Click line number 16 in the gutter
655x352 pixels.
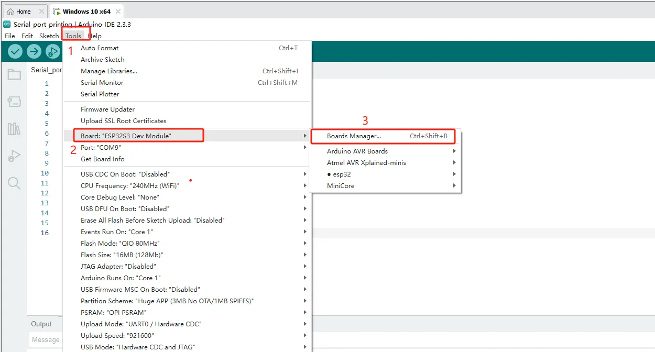45,233
